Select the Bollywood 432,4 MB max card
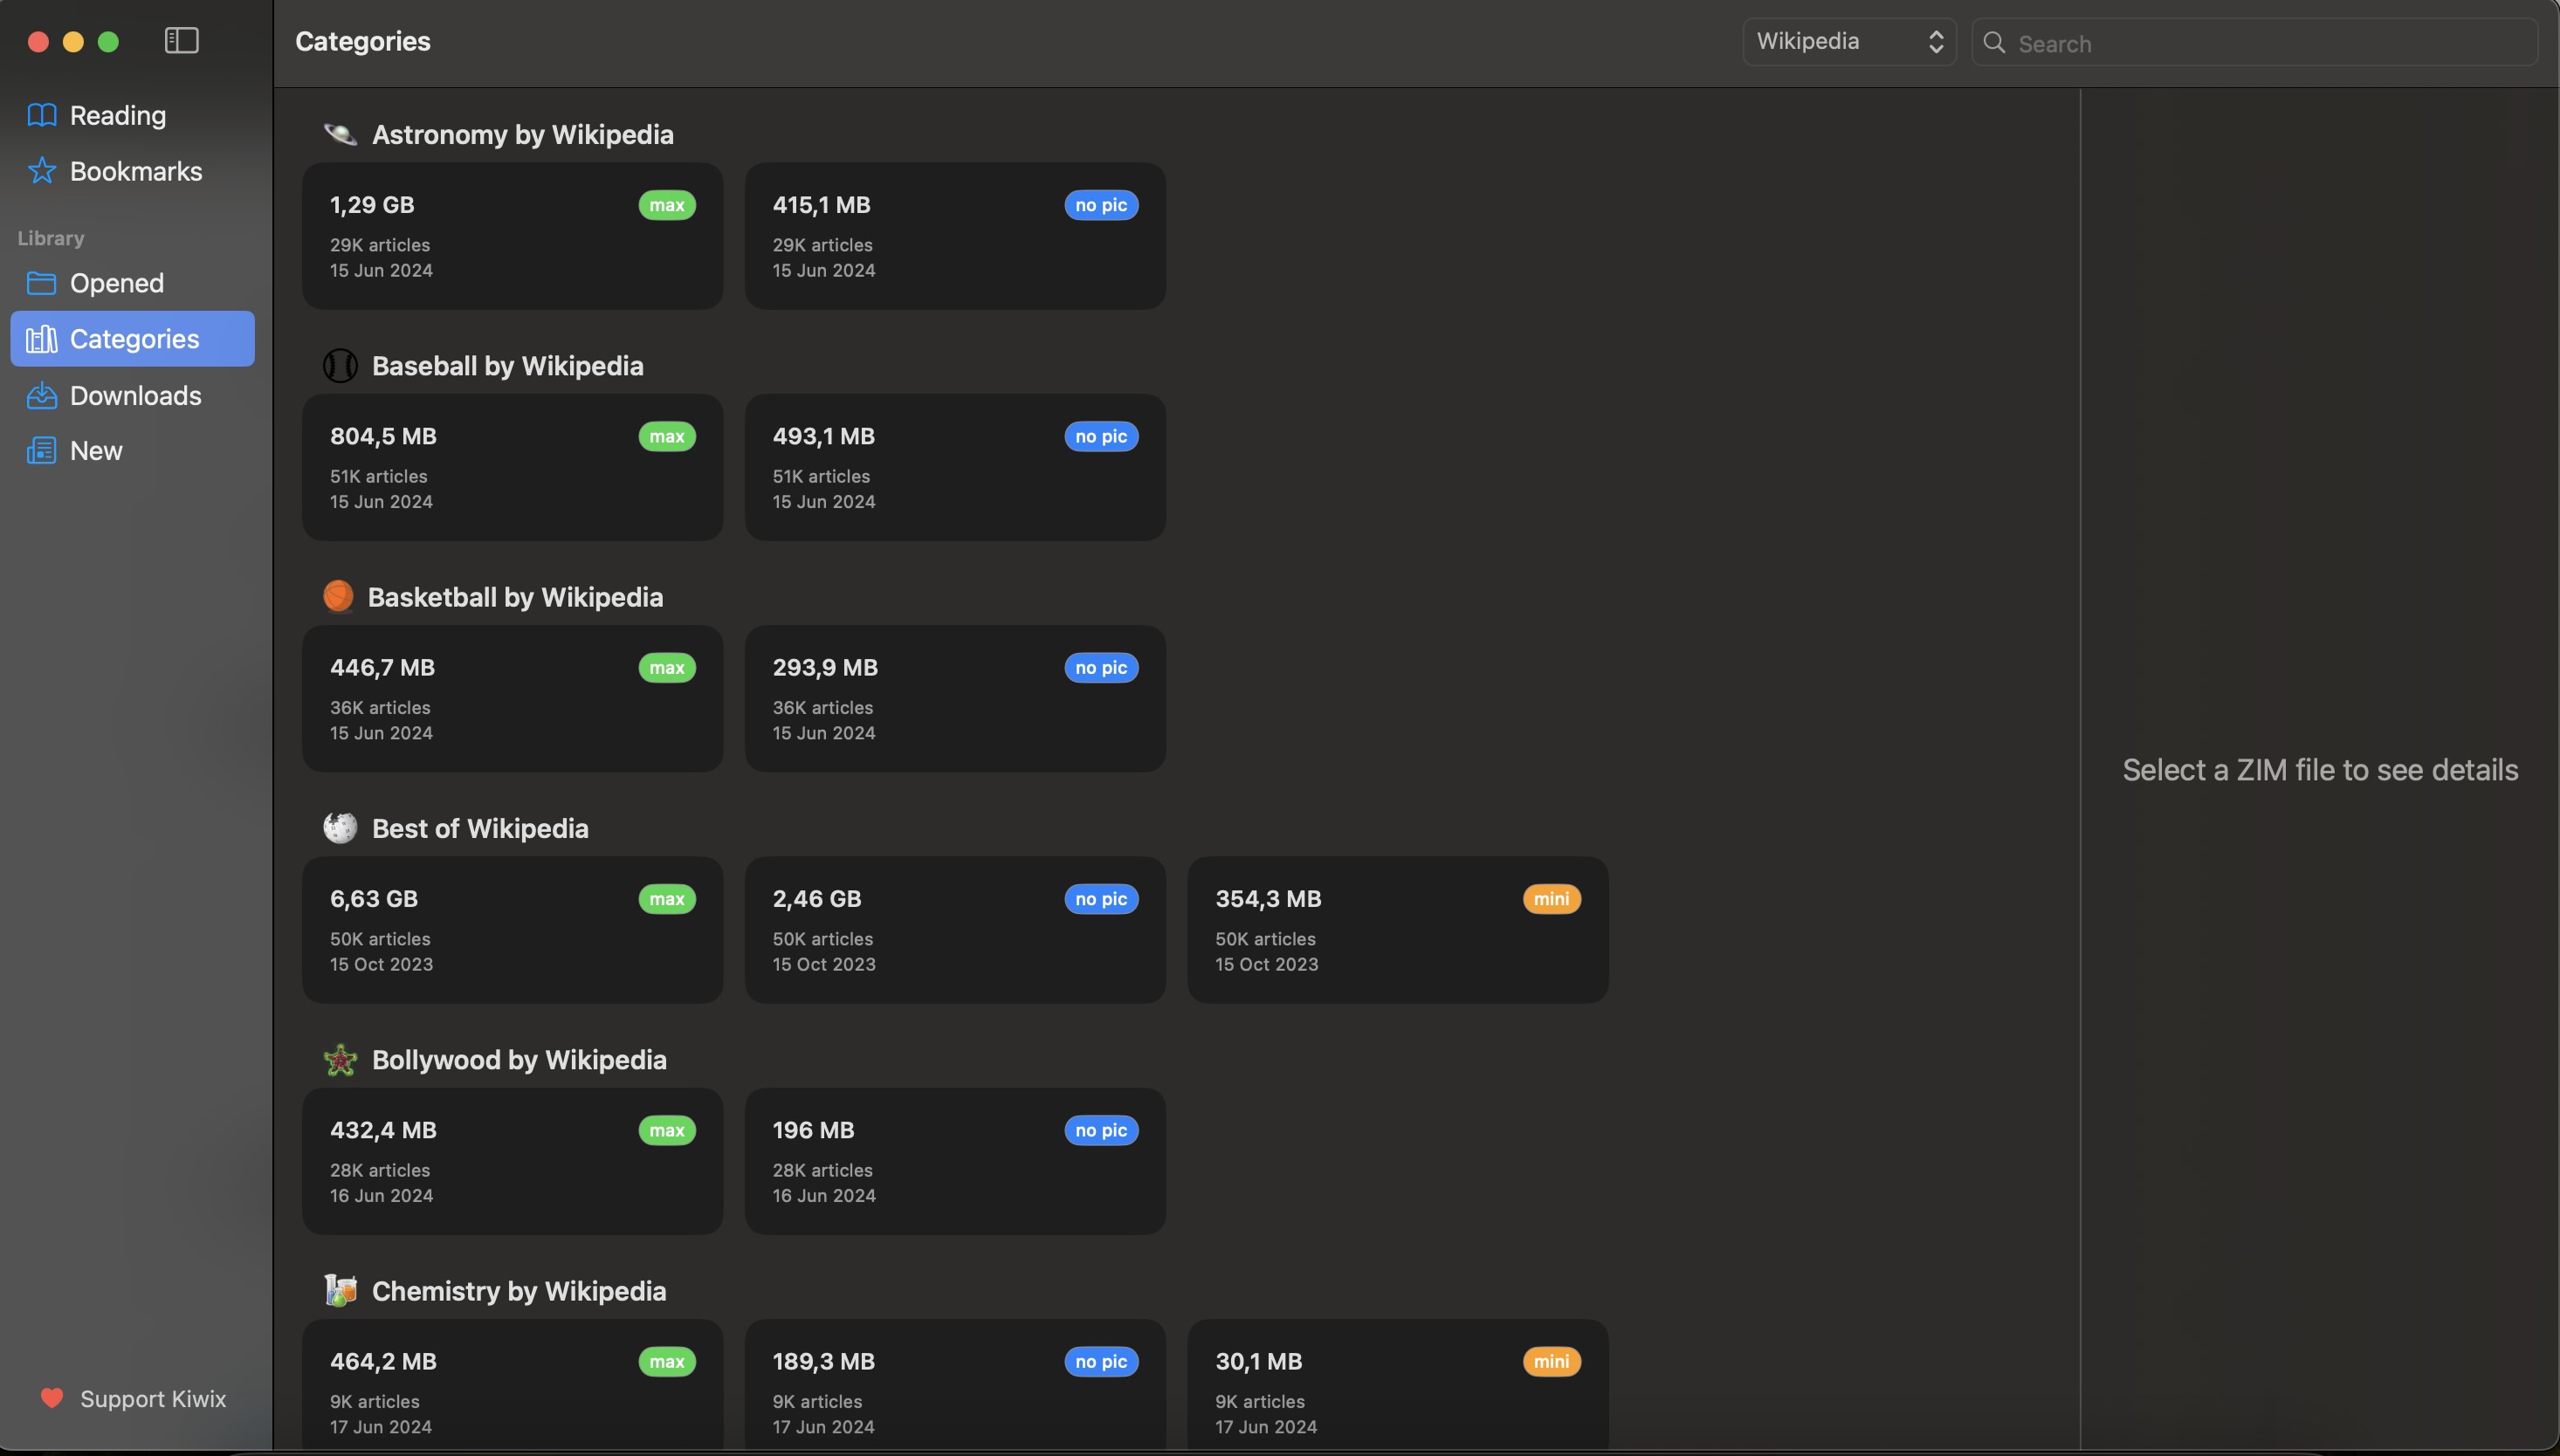Screen dimensions: 2560x1456 coord(512,1161)
